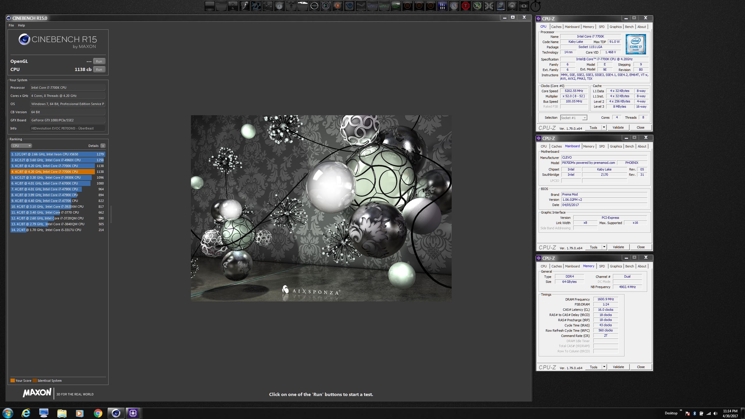Launch GPU-Z from the top dock
Image resolution: width=745 pixels, height=419 pixels.
click(x=384, y=6)
